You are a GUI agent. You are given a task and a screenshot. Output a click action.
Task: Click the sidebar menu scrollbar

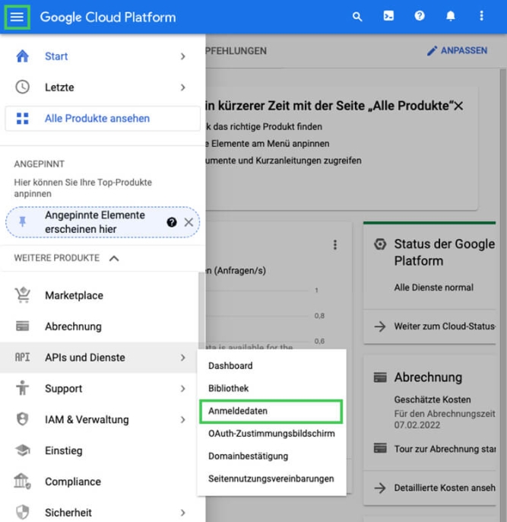201,310
